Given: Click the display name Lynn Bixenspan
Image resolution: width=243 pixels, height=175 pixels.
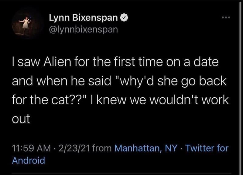Looking at the screenshot, I should point(84,19).
